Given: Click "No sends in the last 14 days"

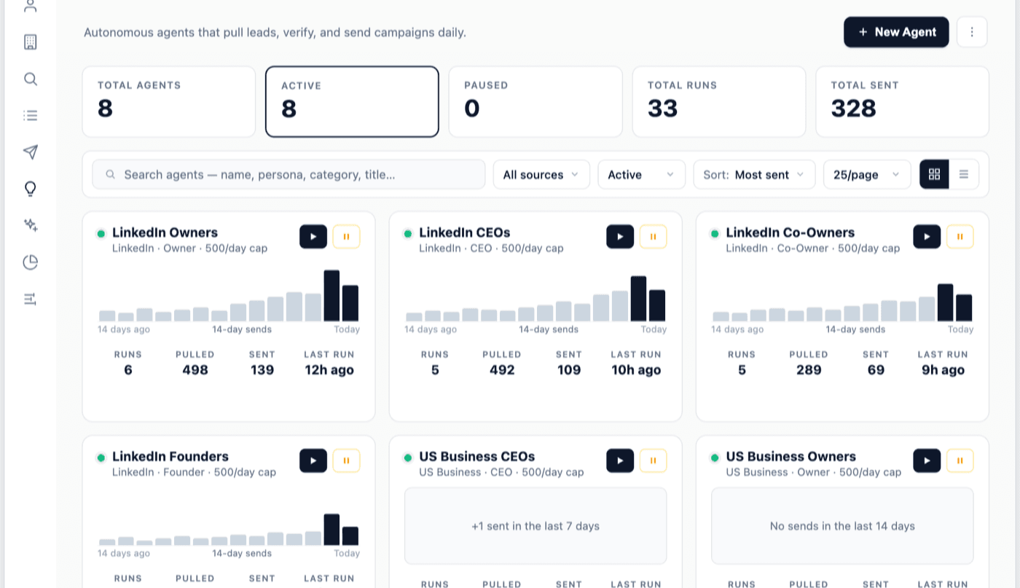Looking at the screenshot, I should (x=842, y=526).
